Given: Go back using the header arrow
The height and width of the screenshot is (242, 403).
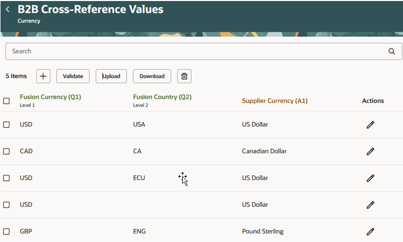Looking at the screenshot, I should coord(8,9).
